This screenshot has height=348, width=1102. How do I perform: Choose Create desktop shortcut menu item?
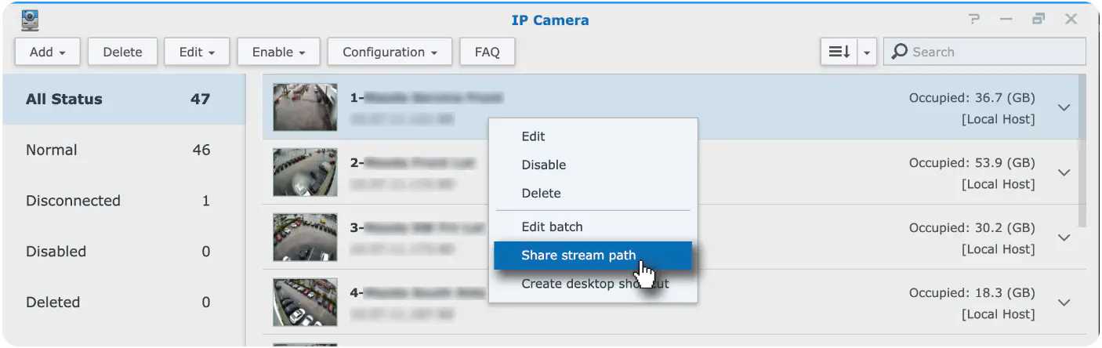pyautogui.click(x=593, y=284)
